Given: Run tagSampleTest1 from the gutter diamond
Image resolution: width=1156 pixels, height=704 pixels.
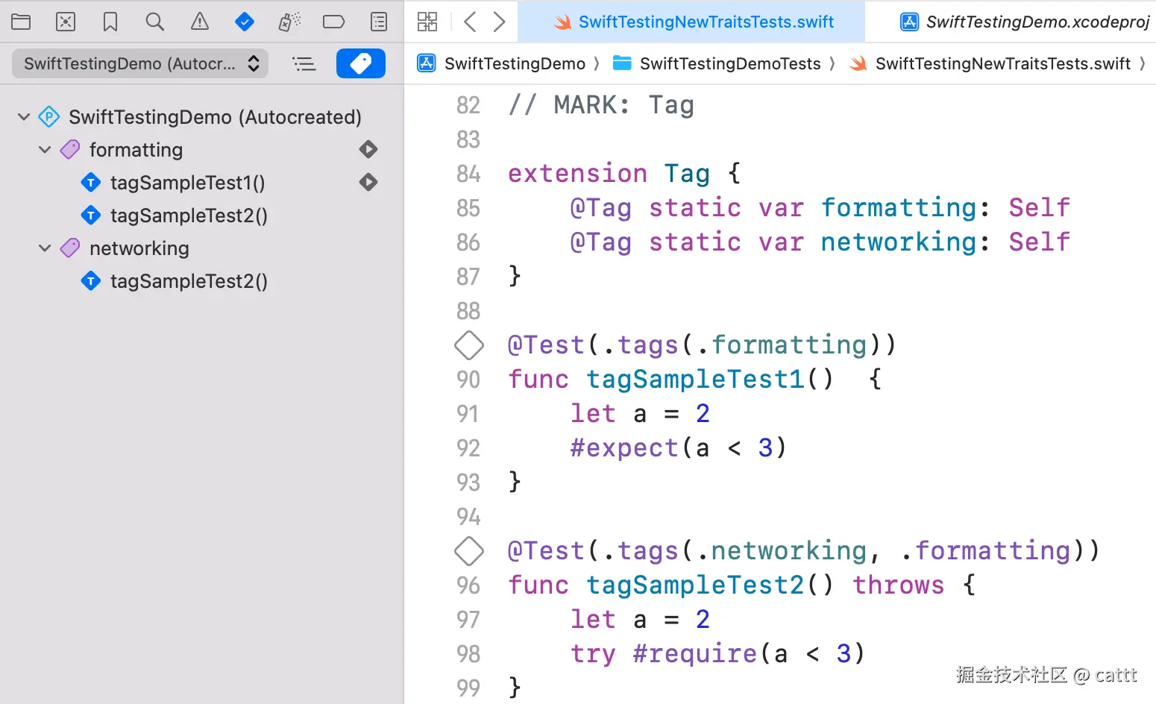Looking at the screenshot, I should click(469, 345).
